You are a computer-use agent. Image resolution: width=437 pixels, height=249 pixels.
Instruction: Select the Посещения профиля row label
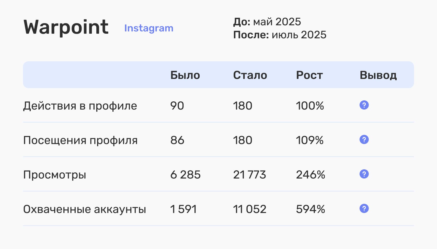[x=80, y=140]
